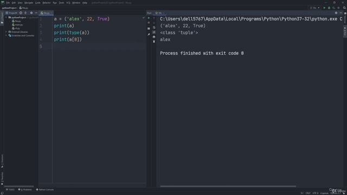
Task: Open the Project view dropdown
Action: pyautogui.click(x=11, y=13)
